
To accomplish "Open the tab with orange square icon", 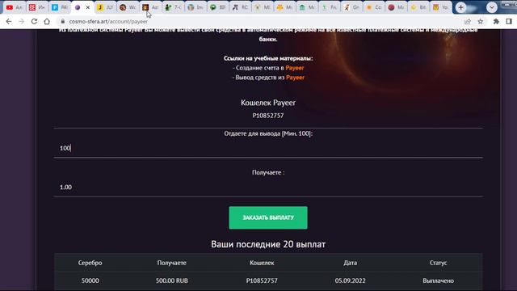I will [150, 7].
